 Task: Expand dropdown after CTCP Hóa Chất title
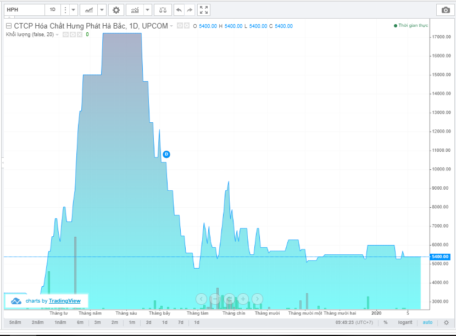[171, 26]
